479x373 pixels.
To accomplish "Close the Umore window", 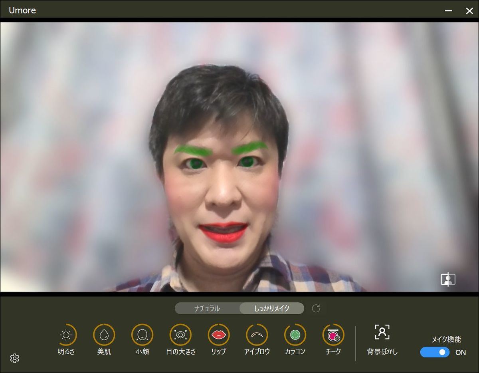I will (x=469, y=11).
